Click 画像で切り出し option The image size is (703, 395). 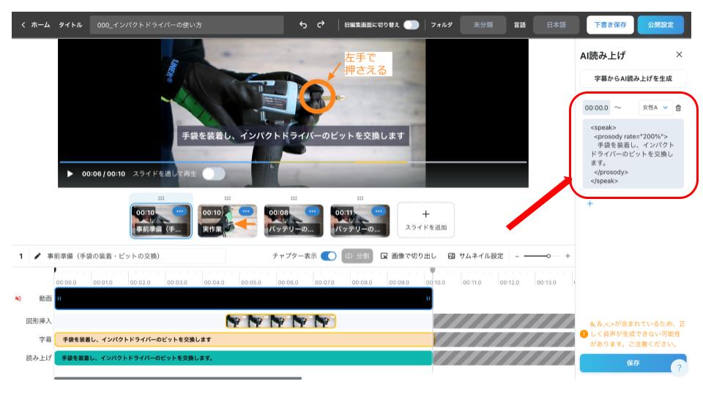pos(409,256)
